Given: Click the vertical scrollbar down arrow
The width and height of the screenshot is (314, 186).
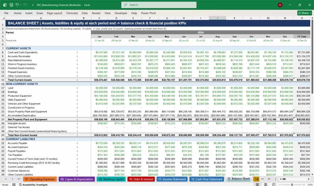Looking at the screenshot, I should [312, 175].
